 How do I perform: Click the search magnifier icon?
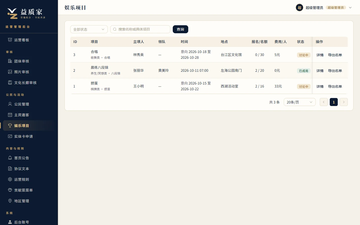[x=115, y=29]
